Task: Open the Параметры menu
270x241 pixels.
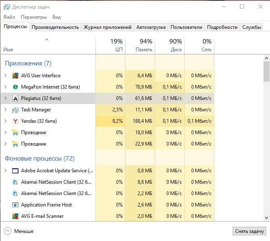Action: [x=34, y=17]
